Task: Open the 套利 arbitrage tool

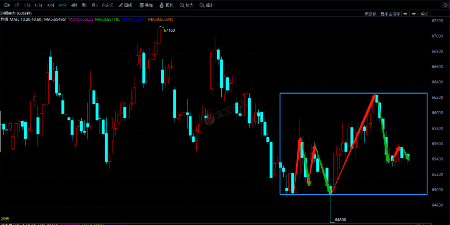Action: 166,5
